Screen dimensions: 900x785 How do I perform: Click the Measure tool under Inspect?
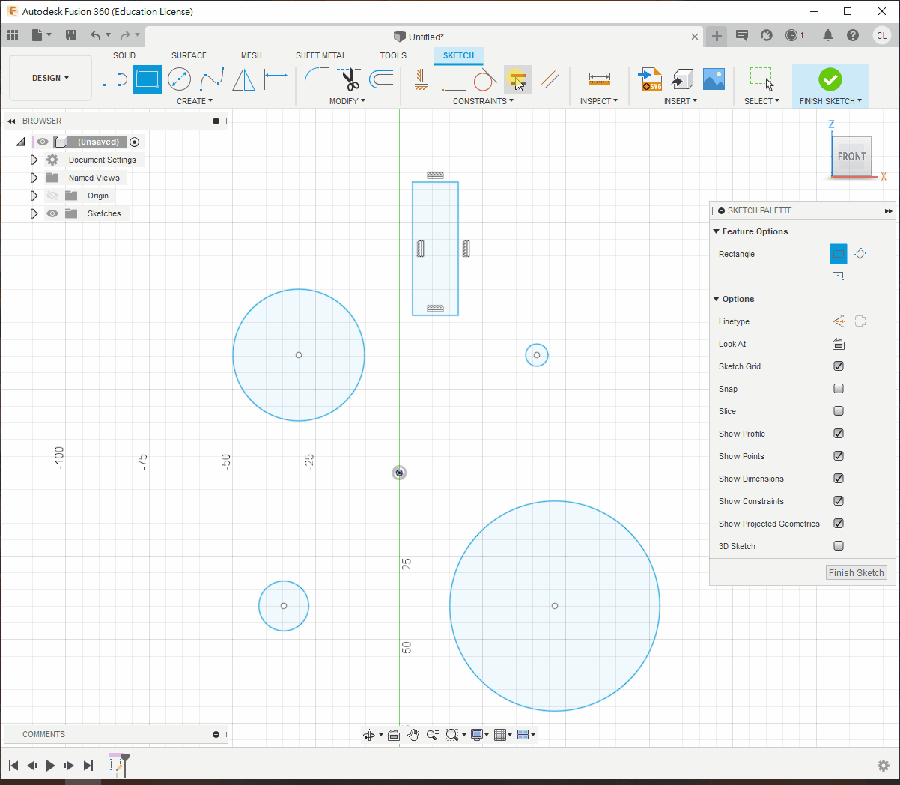pos(599,79)
